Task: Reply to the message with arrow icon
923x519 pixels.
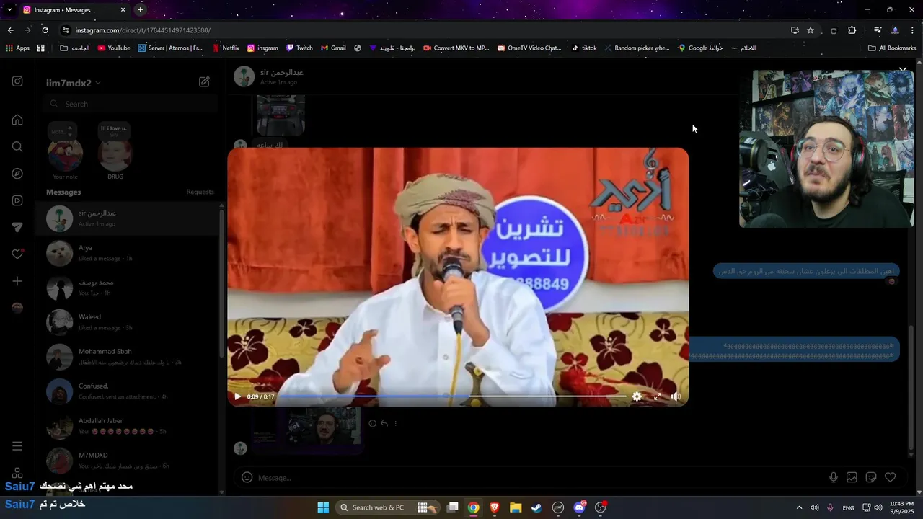Action: click(384, 423)
